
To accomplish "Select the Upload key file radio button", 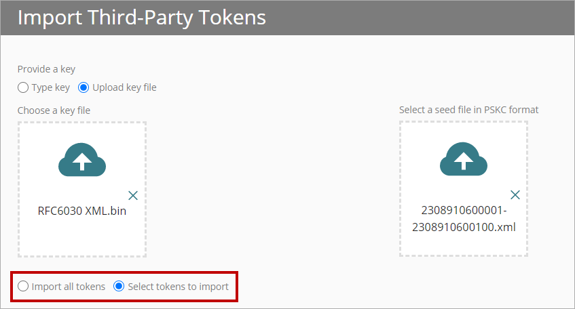I will click(84, 87).
